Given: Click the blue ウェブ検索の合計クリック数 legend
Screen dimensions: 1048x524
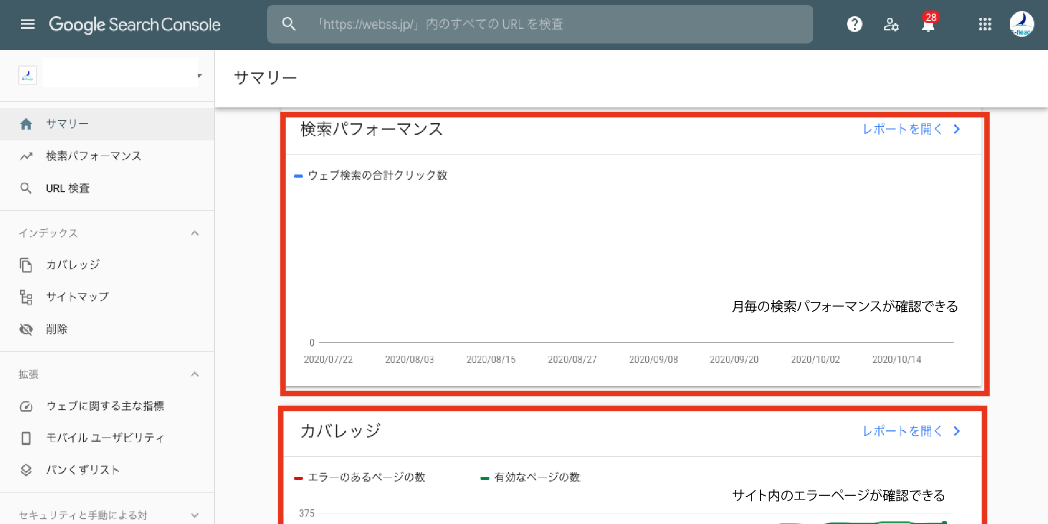Looking at the screenshot, I should point(371,176).
